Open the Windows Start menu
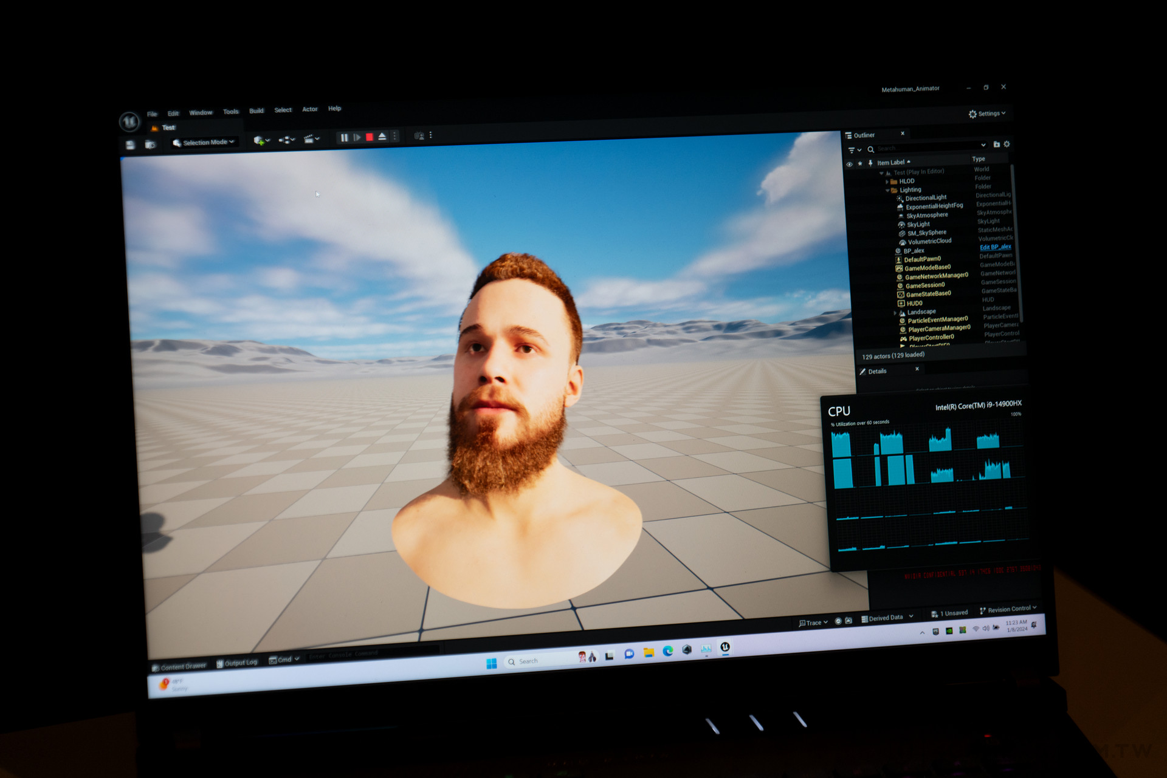 pyautogui.click(x=492, y=663)
